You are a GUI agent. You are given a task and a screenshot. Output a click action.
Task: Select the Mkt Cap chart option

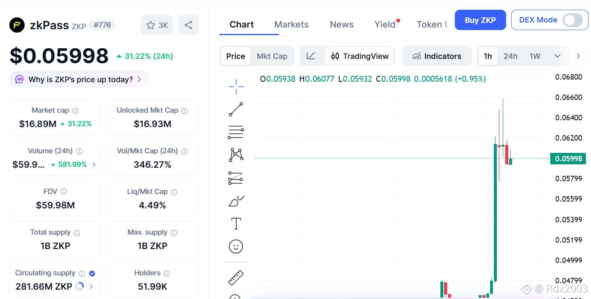click(272, 56)
